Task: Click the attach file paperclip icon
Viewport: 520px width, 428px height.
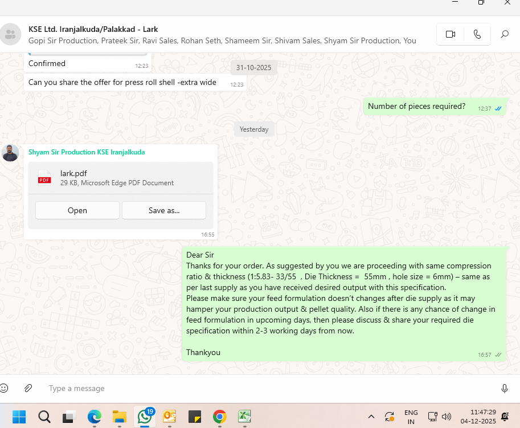Action: (x=28, y=388)
